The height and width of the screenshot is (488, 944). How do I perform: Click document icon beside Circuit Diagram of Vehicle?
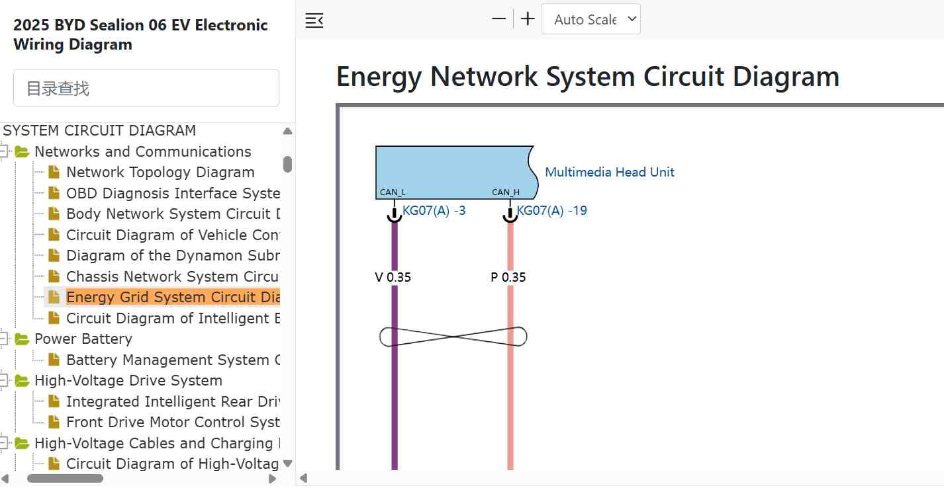(54, 235)
